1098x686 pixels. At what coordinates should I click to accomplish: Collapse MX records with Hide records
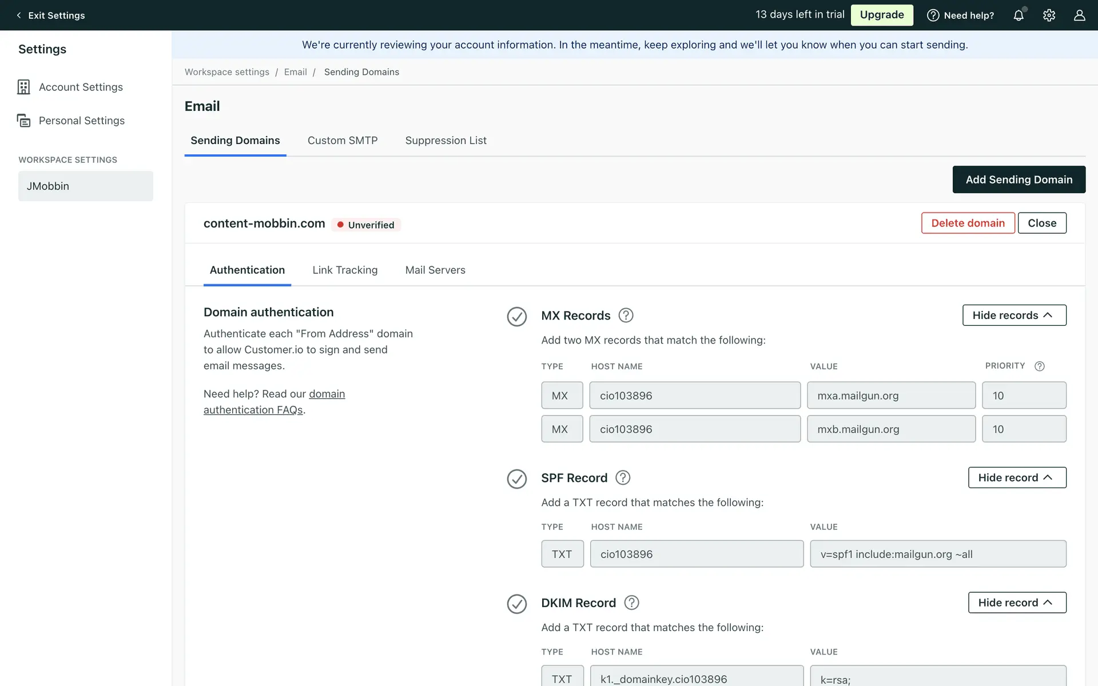1014,316
